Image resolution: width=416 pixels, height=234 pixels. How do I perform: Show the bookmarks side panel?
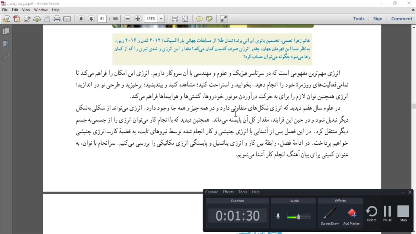coord(6,44)
